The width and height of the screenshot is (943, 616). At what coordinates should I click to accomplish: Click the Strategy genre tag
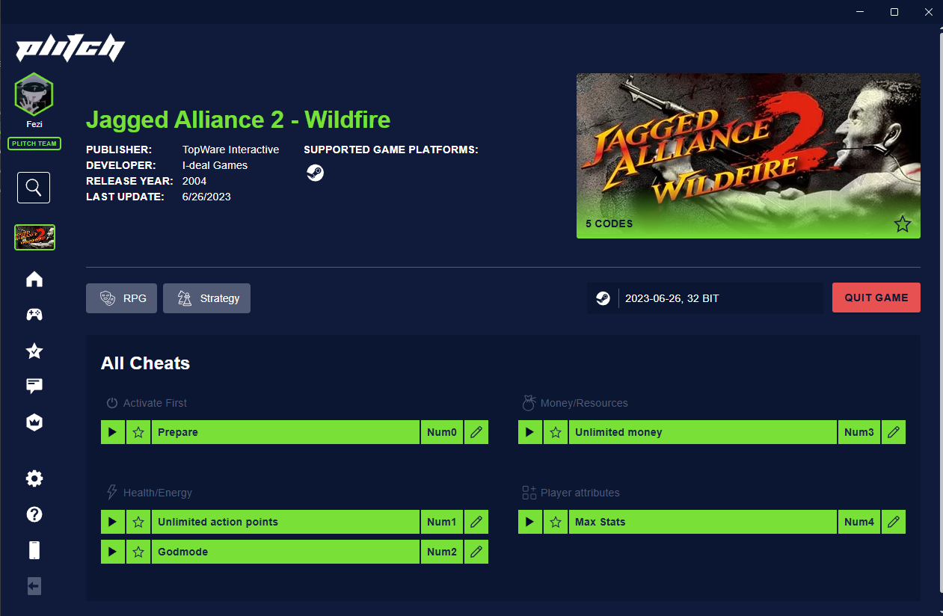pos(206,298)
